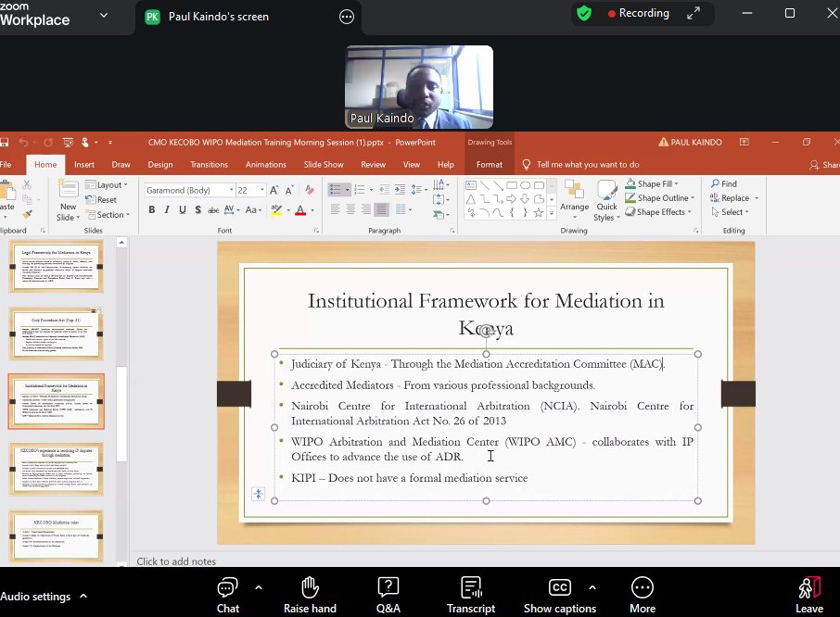Open the Layout dropdown
Screen dimensions: 840x617
(x=107, y=184)
